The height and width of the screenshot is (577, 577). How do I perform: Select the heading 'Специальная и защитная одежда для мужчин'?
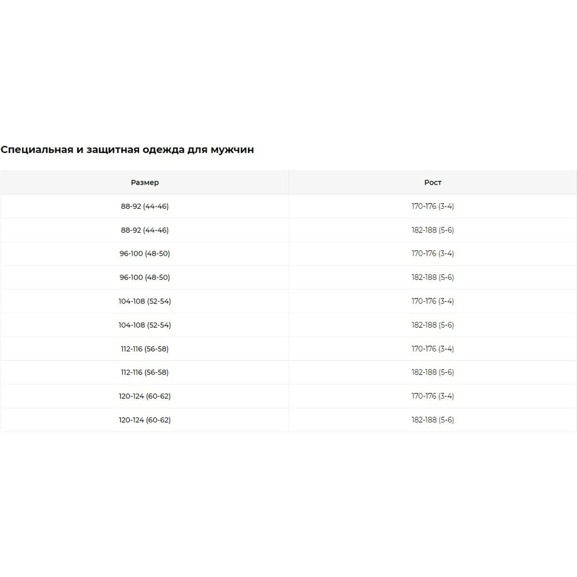pyautogui.click(x=127, y=150)
